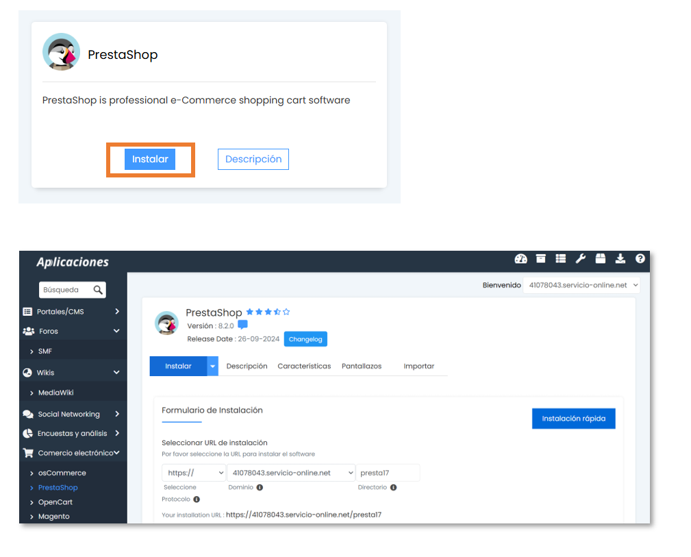Click the Changelog button
Screen dimensions: 691x557
(x=305, y=339)
